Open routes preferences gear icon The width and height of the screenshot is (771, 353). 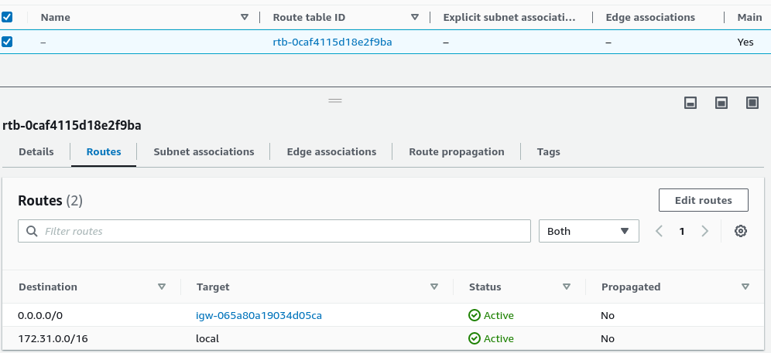(741, 231)
